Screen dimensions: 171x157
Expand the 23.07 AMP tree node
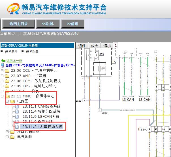pyautogui.click(x=2, y=76)
